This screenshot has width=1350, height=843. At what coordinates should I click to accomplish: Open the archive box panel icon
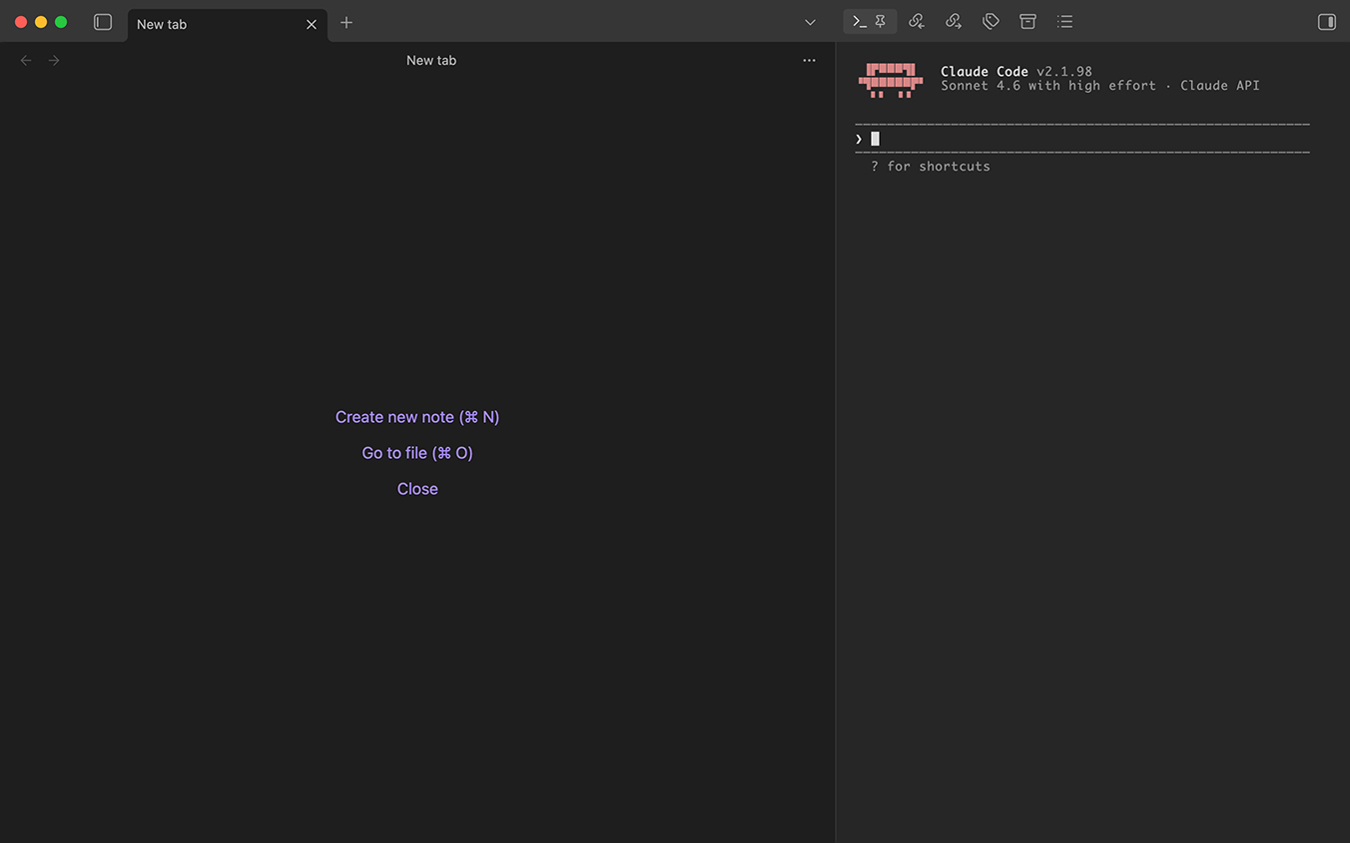1027,21
